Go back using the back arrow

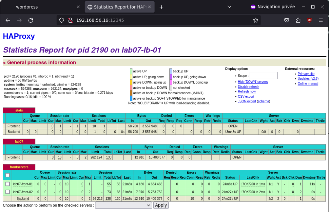8,20
